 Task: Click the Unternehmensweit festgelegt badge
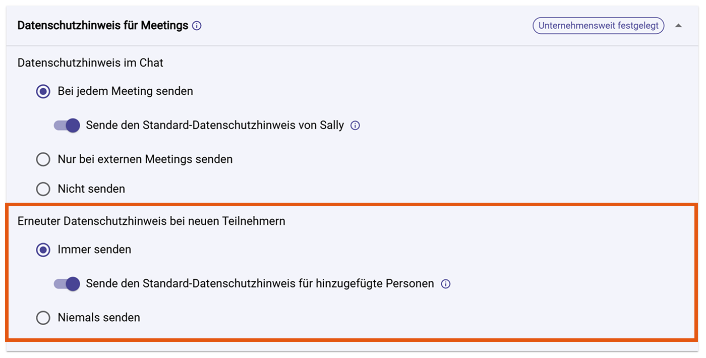pyautogui.click(x=598, y=26)
